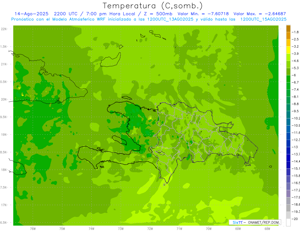Viewport: 300px width, 232px height.
Task: Click the -2.5 colorbar value
Action: 295,39
